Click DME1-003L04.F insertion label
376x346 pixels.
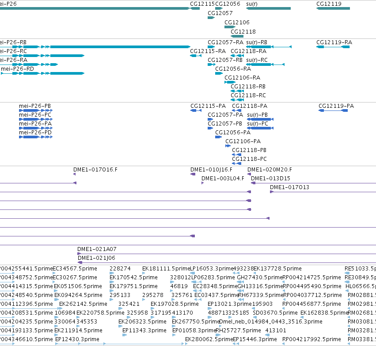(x=223, y=179)
